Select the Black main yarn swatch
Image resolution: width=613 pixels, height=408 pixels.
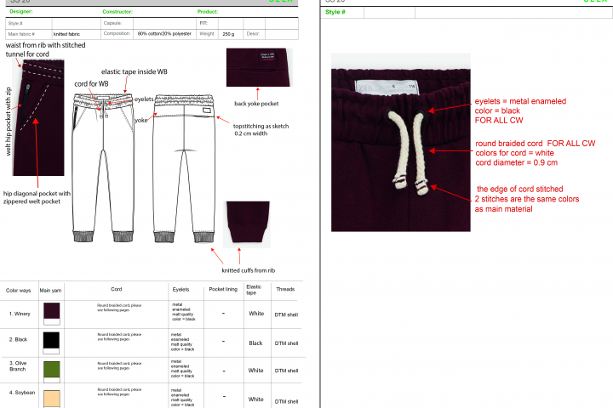pyautogui.click(x=51, y=340)
